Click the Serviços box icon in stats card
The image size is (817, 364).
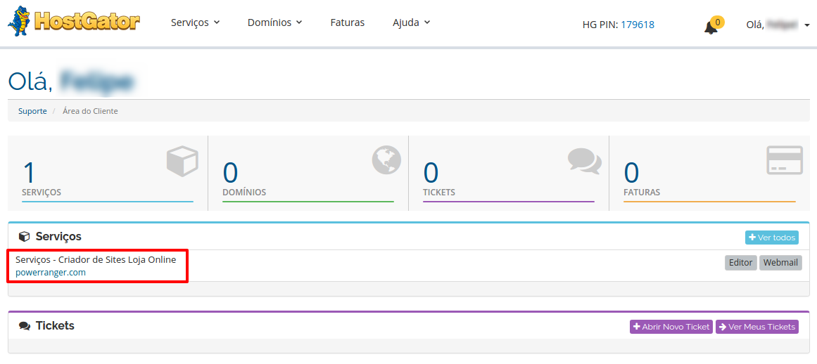182,161
